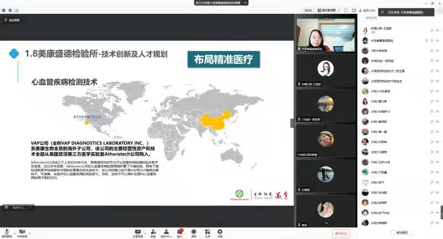
Task: Collapse video strip with the side handle
Action: tap(292, 123)
